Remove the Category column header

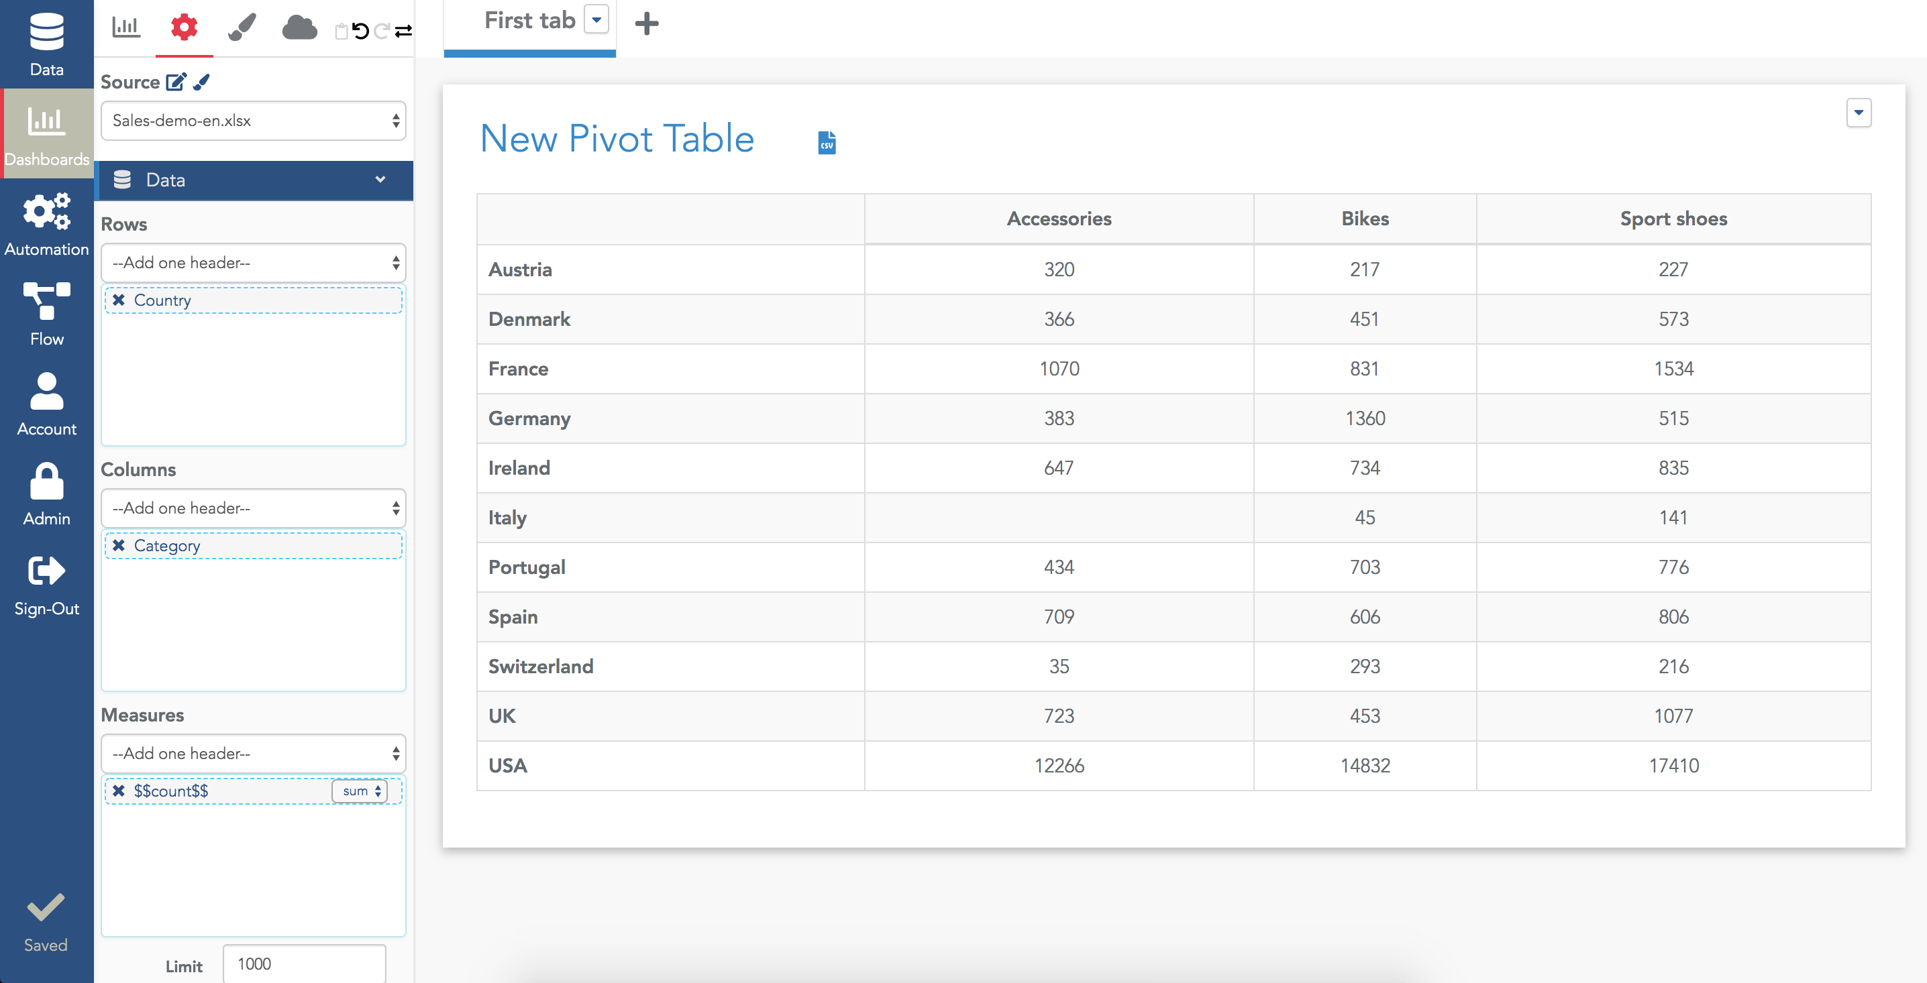coord(119,545)
